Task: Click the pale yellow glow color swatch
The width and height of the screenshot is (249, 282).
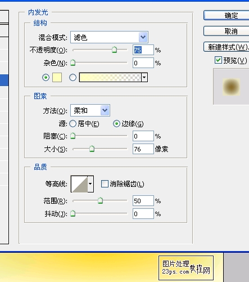Action: coord(57,77)
